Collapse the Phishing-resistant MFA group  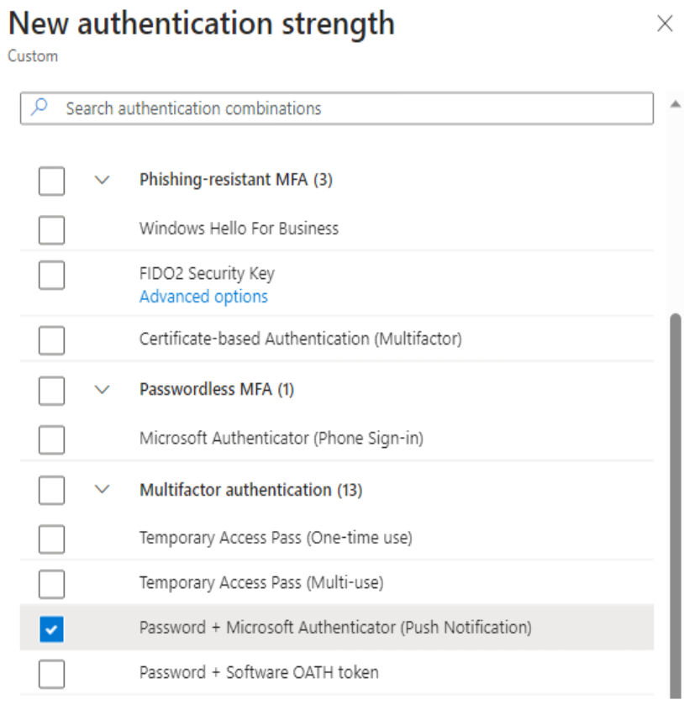[x=103, y=181]
